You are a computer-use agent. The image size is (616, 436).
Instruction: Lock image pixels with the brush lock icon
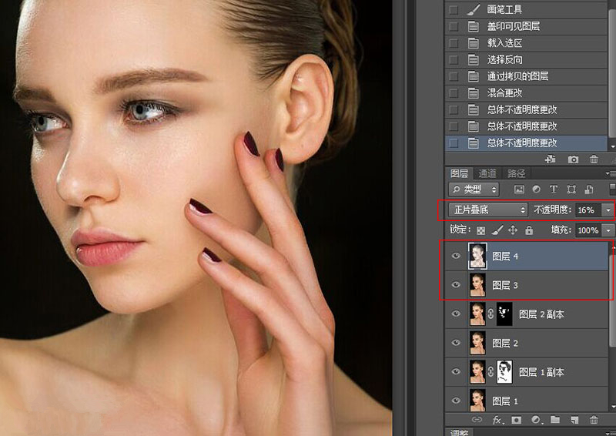coord(497,230)
